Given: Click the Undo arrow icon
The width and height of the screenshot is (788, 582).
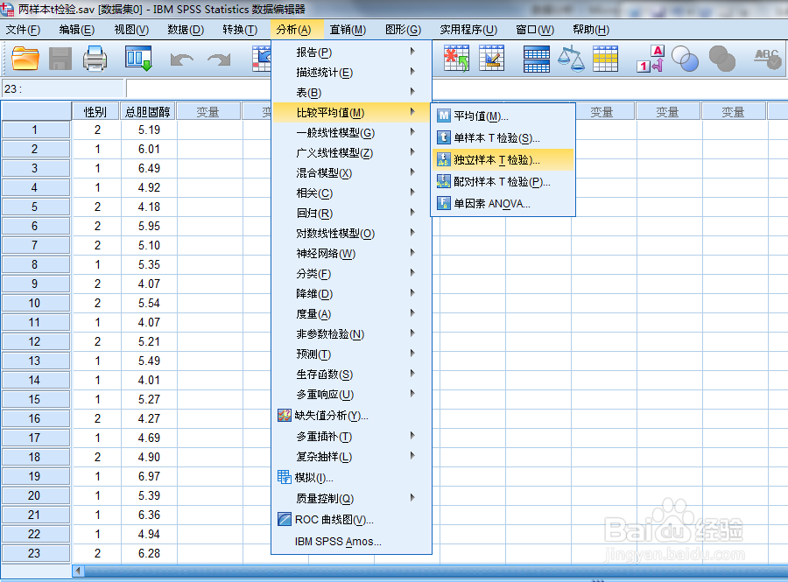Looking at the screenshot, I should tap(181, 60).
